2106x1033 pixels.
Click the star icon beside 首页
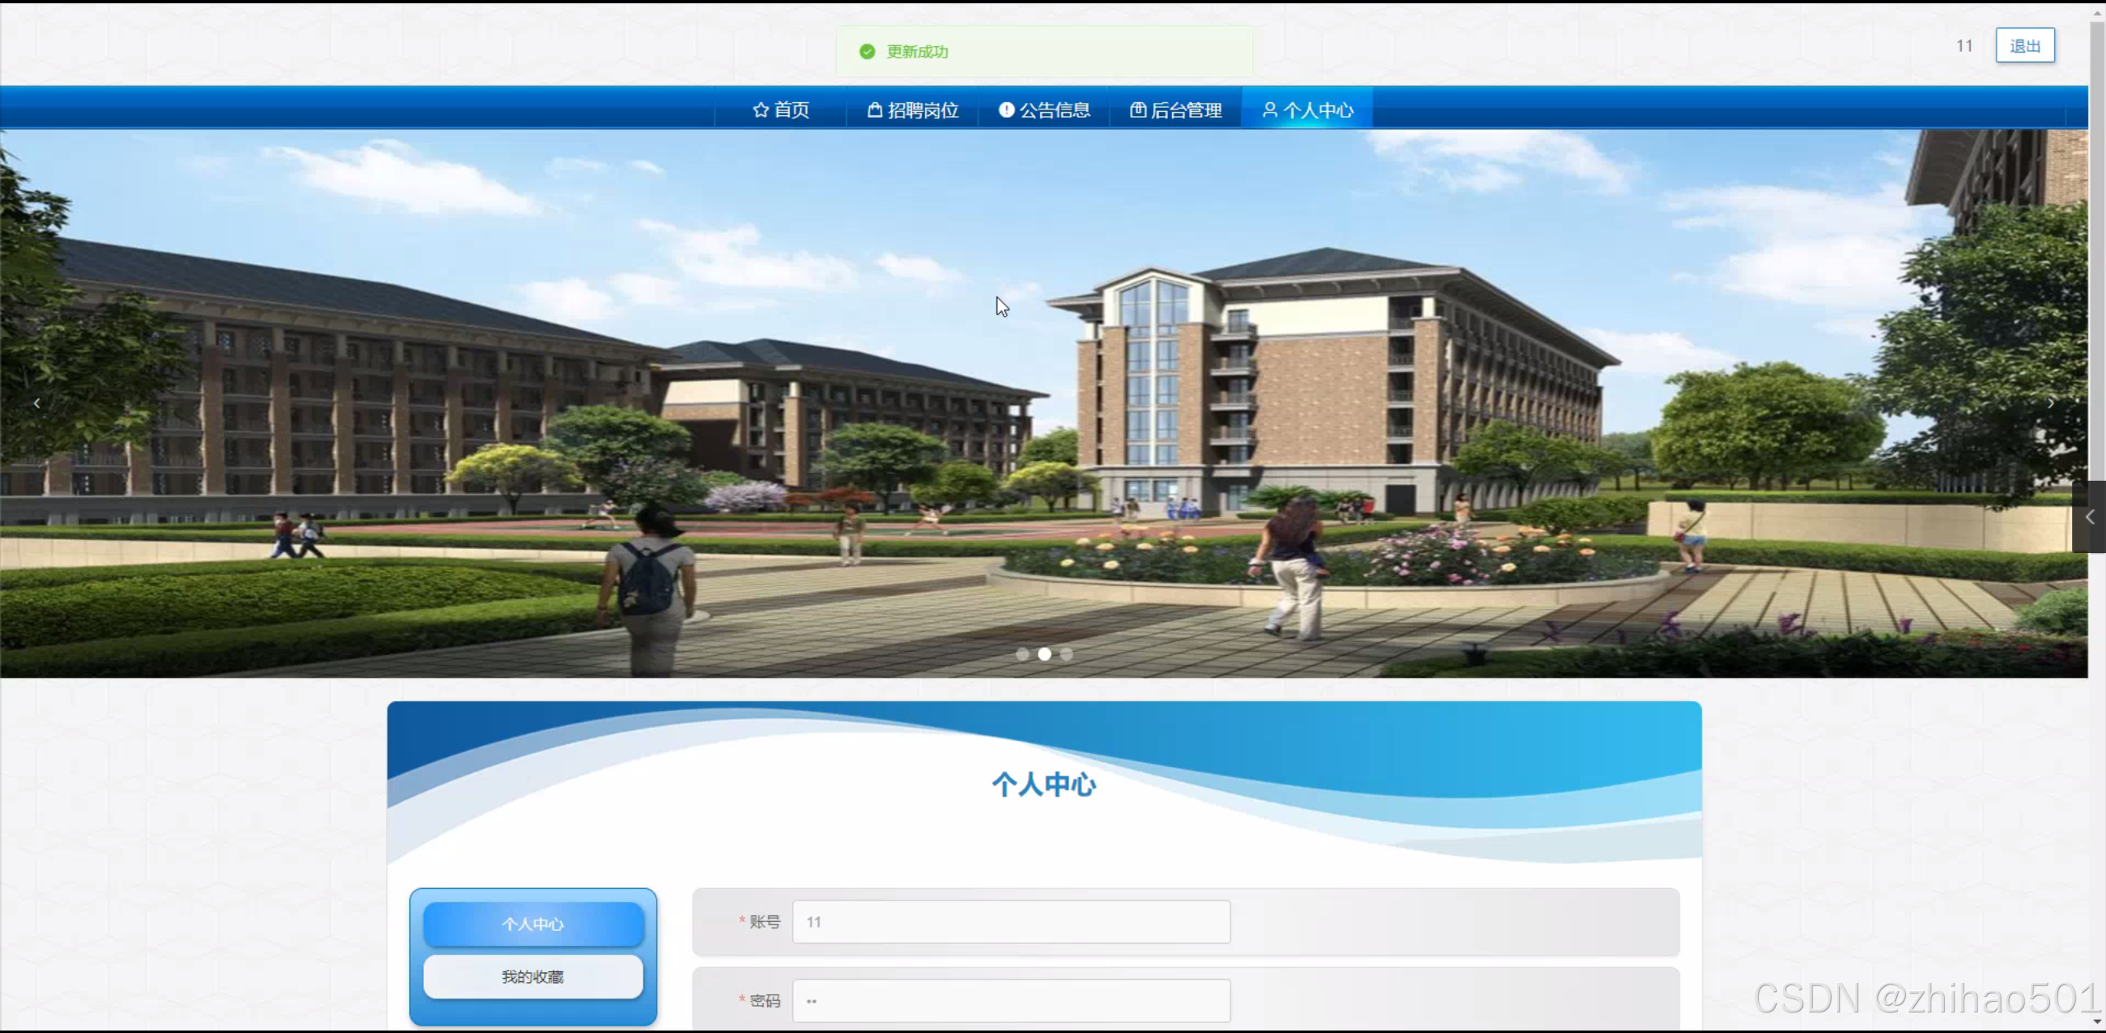point(760,109)
